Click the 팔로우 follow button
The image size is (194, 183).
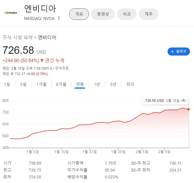coord(179,52)
